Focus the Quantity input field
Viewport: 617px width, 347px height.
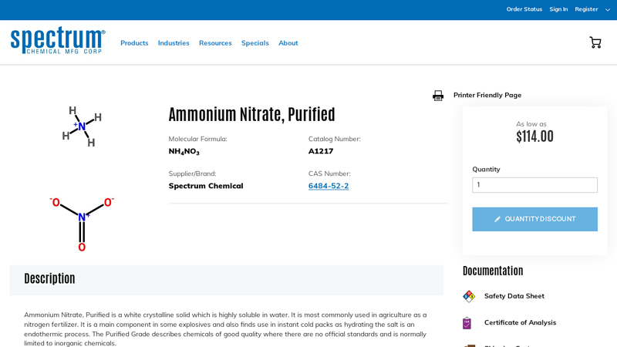534,185
